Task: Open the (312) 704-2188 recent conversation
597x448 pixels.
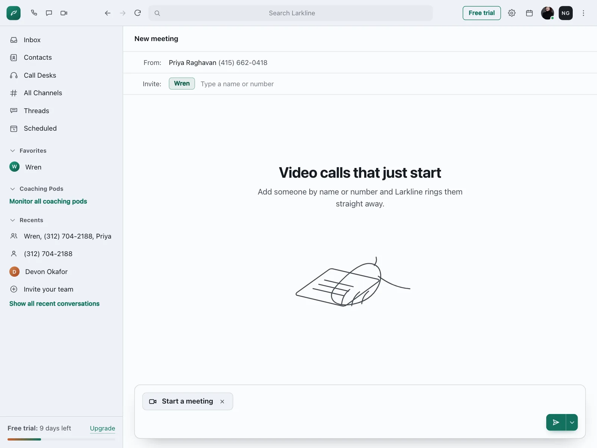Action: pyautogui.click(x=61, y=254)
